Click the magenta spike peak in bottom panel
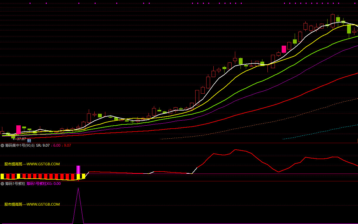 [x=78, y=188]
